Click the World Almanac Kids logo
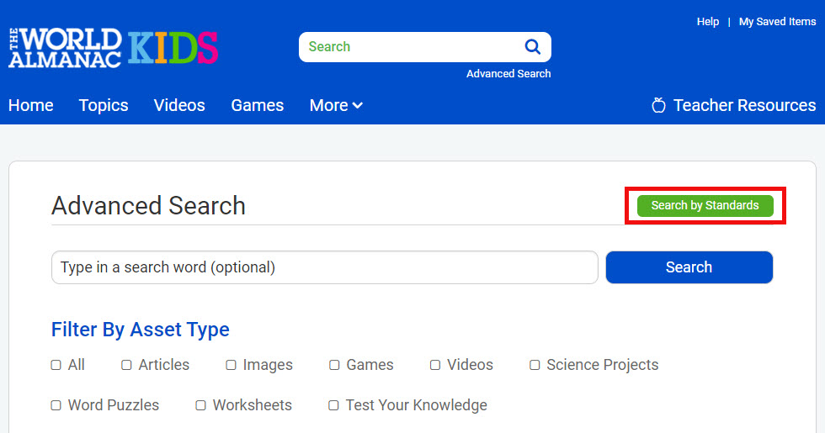This screenshot has width=825, height=433. (114, 47)
